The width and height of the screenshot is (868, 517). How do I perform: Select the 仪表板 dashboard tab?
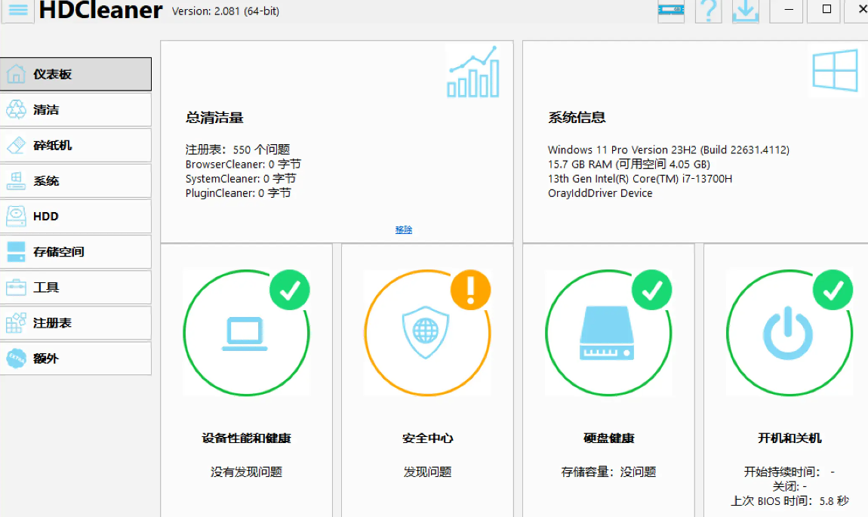pos(75,74)
